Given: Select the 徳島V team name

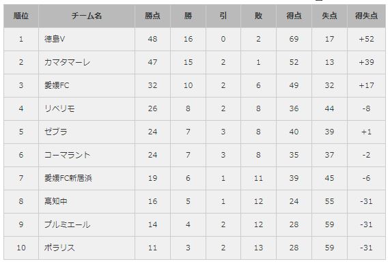Looking at the screenshot, I should [55, 39].
